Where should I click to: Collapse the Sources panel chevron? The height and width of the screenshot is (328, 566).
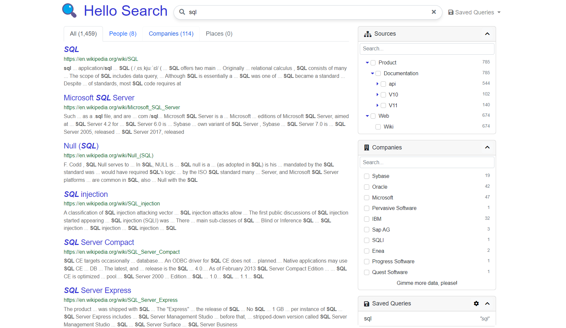point(487,34)
